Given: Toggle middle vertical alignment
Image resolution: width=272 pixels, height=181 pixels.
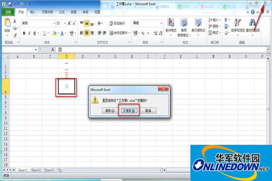Looking at the screenshot, I should pyautogui.click(x=87, y=24).
